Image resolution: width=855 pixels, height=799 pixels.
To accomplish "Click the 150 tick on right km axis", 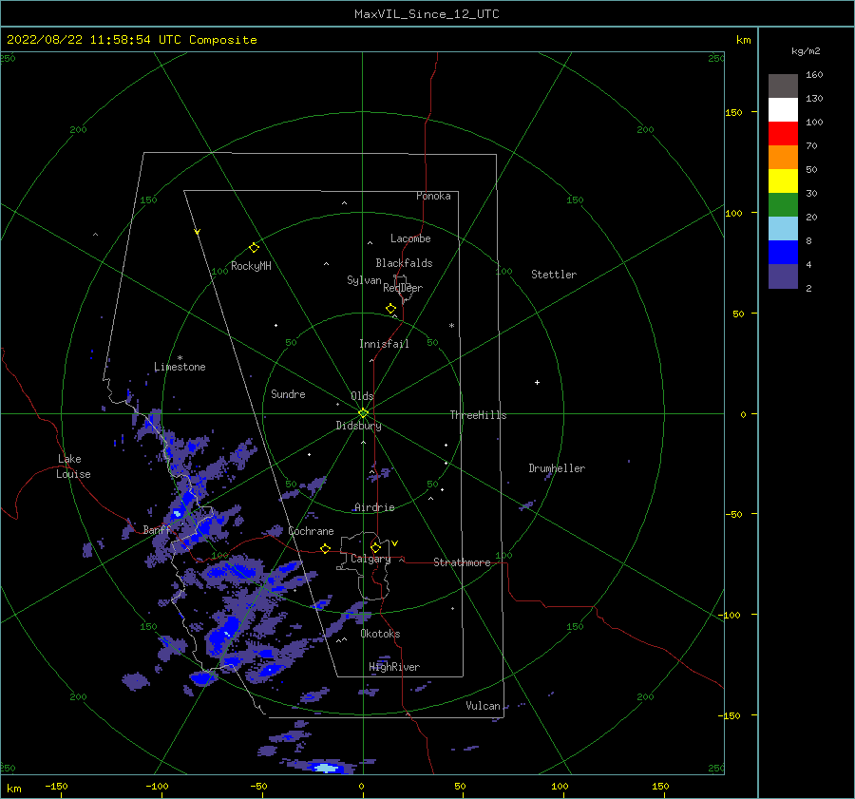I will [733, 112].
